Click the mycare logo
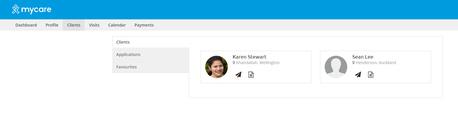Screen dimensions: 458x114 click(32, 10)
